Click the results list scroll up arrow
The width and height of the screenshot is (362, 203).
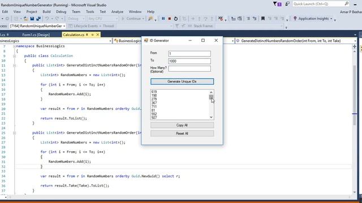[x=211, y=92]
